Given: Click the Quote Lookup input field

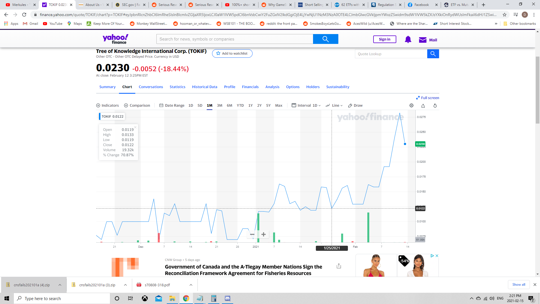Looking at the screenshot, I should (x=391, y=54).
